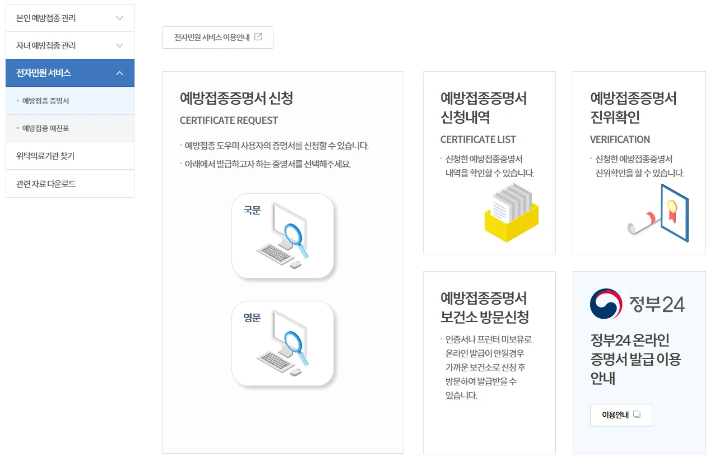Click the 전자민원 서비스 이용안내 button
715x461 pixels.
[217, 37]
